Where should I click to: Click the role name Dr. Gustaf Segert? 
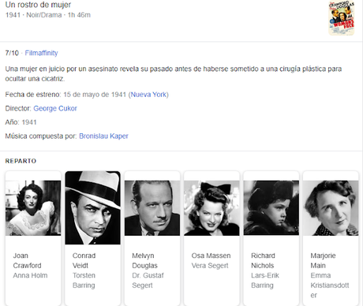148,280
